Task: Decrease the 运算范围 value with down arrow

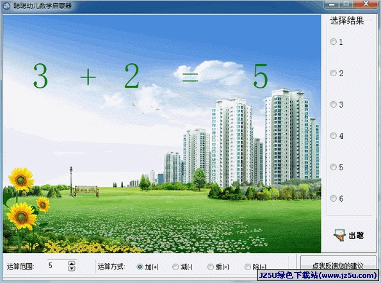Action: [x=72, y=268]
